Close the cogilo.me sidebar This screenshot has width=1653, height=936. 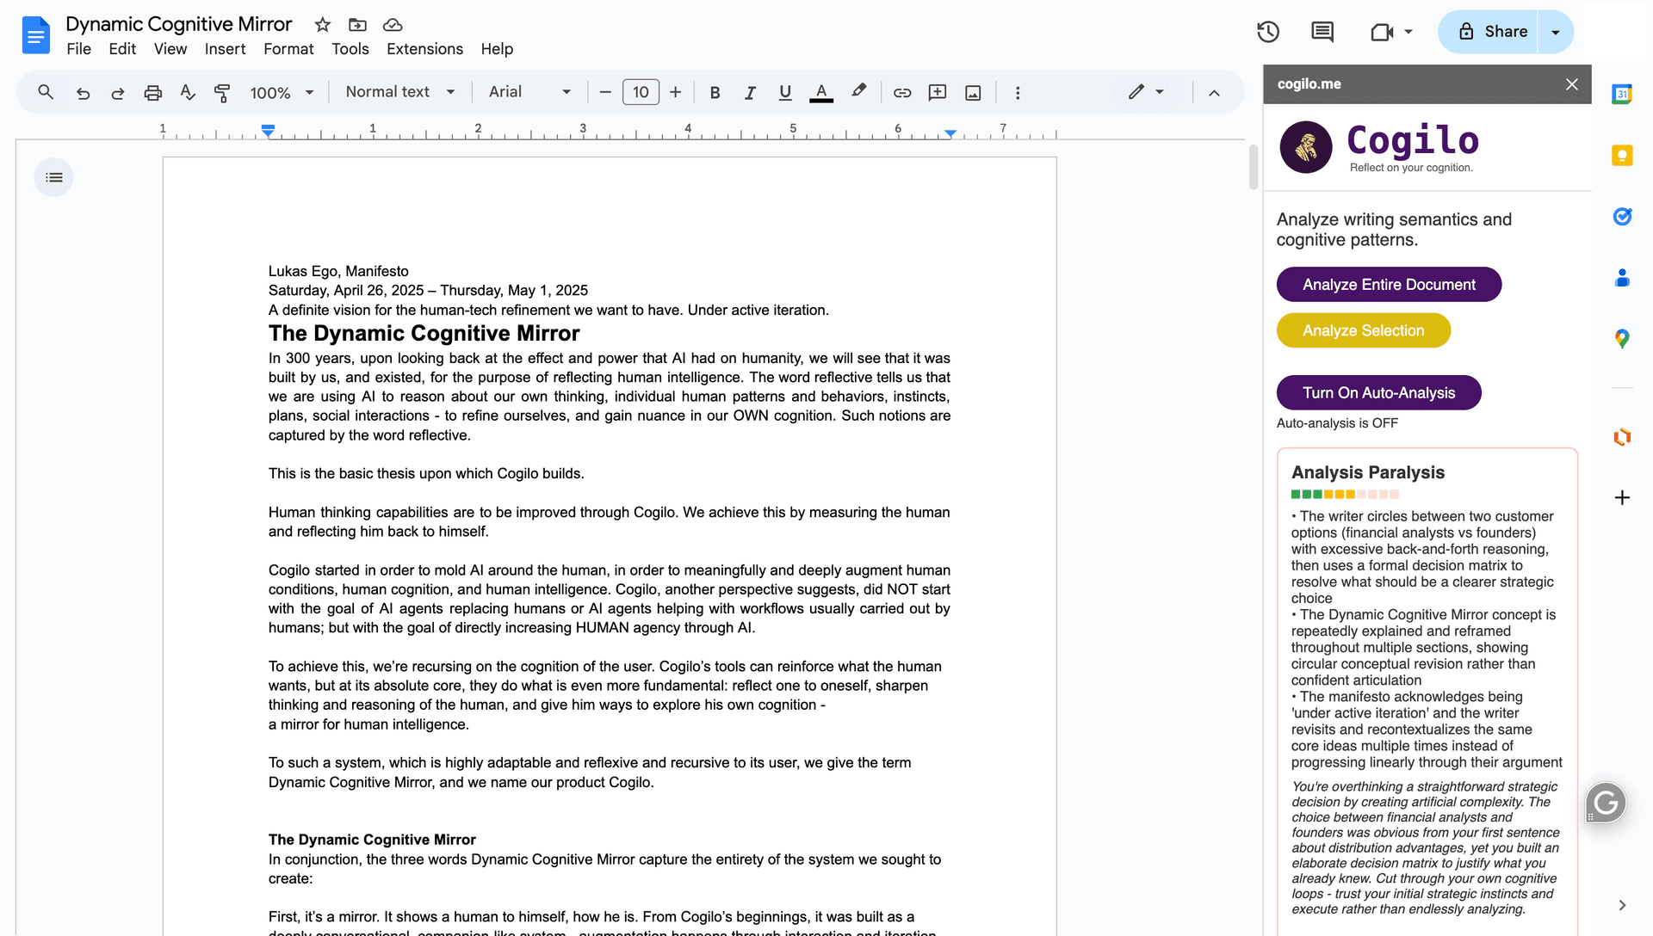pos(1572,84)
